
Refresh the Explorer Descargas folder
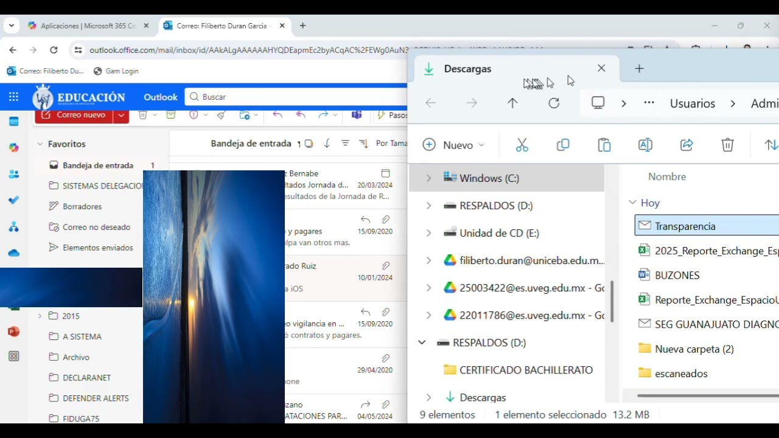[554, 103]
